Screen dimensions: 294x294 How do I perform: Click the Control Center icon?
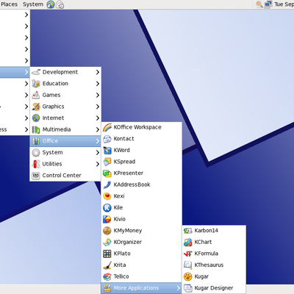pos(36,176)
